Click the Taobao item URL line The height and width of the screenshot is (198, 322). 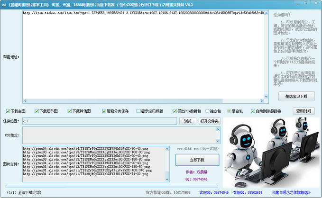[143, 13]
